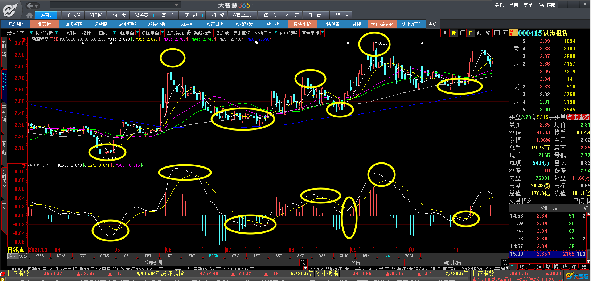The image size is (591, 281).
Task: Select the MA indicator tab
Action: tap(387, 256)
